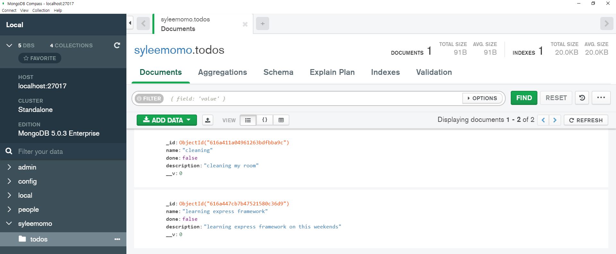Click localhost:27017 host value

tap(42, 86)
